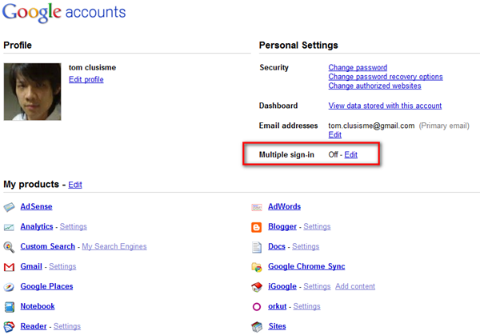Click the Google Chrome Sync folder icon

click(257, 267)
